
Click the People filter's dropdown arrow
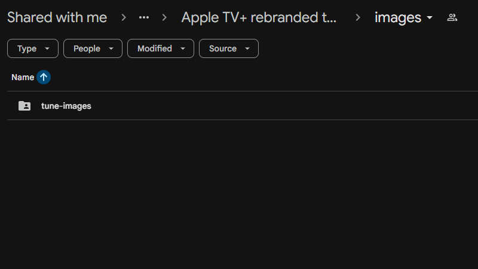(111, 48)
